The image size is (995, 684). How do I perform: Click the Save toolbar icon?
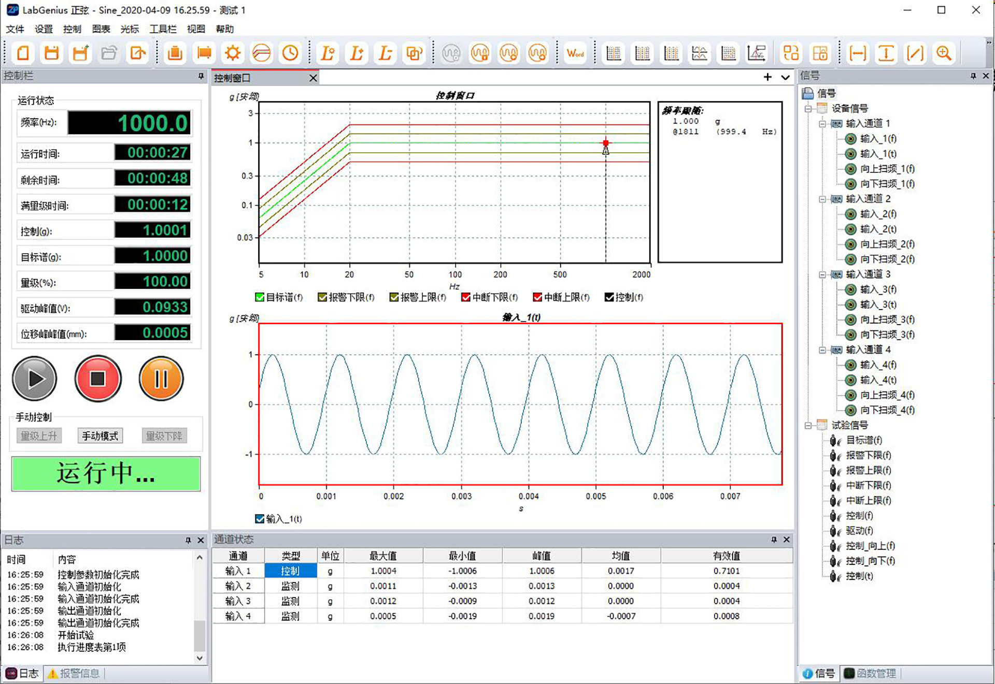[x=51, y=53]
